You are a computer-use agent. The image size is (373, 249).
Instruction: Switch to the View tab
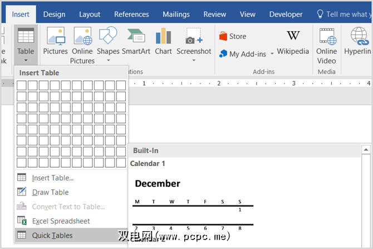pyautogui.click(x=248, y=14)
